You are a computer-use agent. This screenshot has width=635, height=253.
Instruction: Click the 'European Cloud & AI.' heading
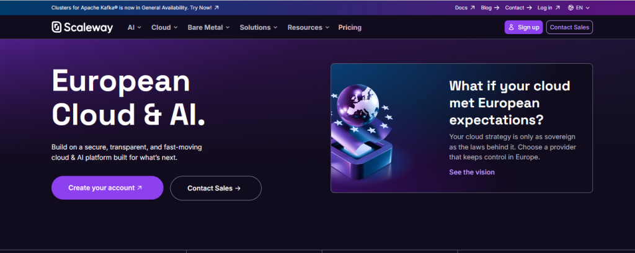[x=128, y=97]
